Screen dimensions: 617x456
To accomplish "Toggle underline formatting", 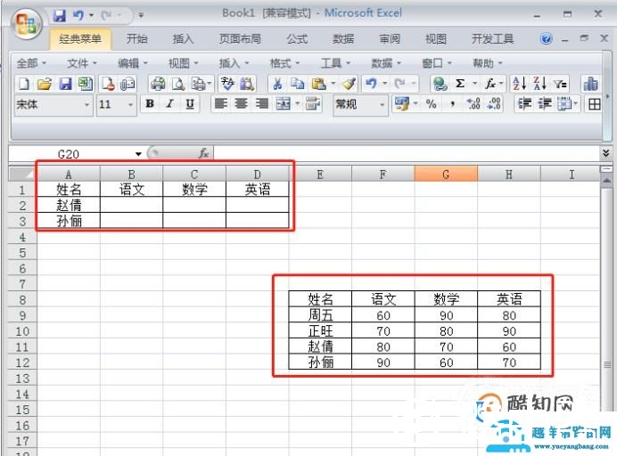I will (x=190, y=104).
